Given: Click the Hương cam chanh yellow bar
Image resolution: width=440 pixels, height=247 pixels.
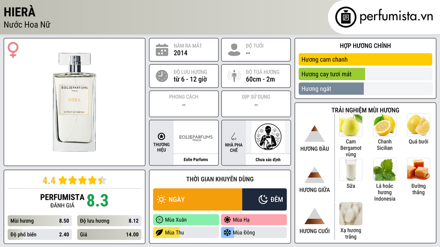Looking at the screenshot, I should [365, 59].
